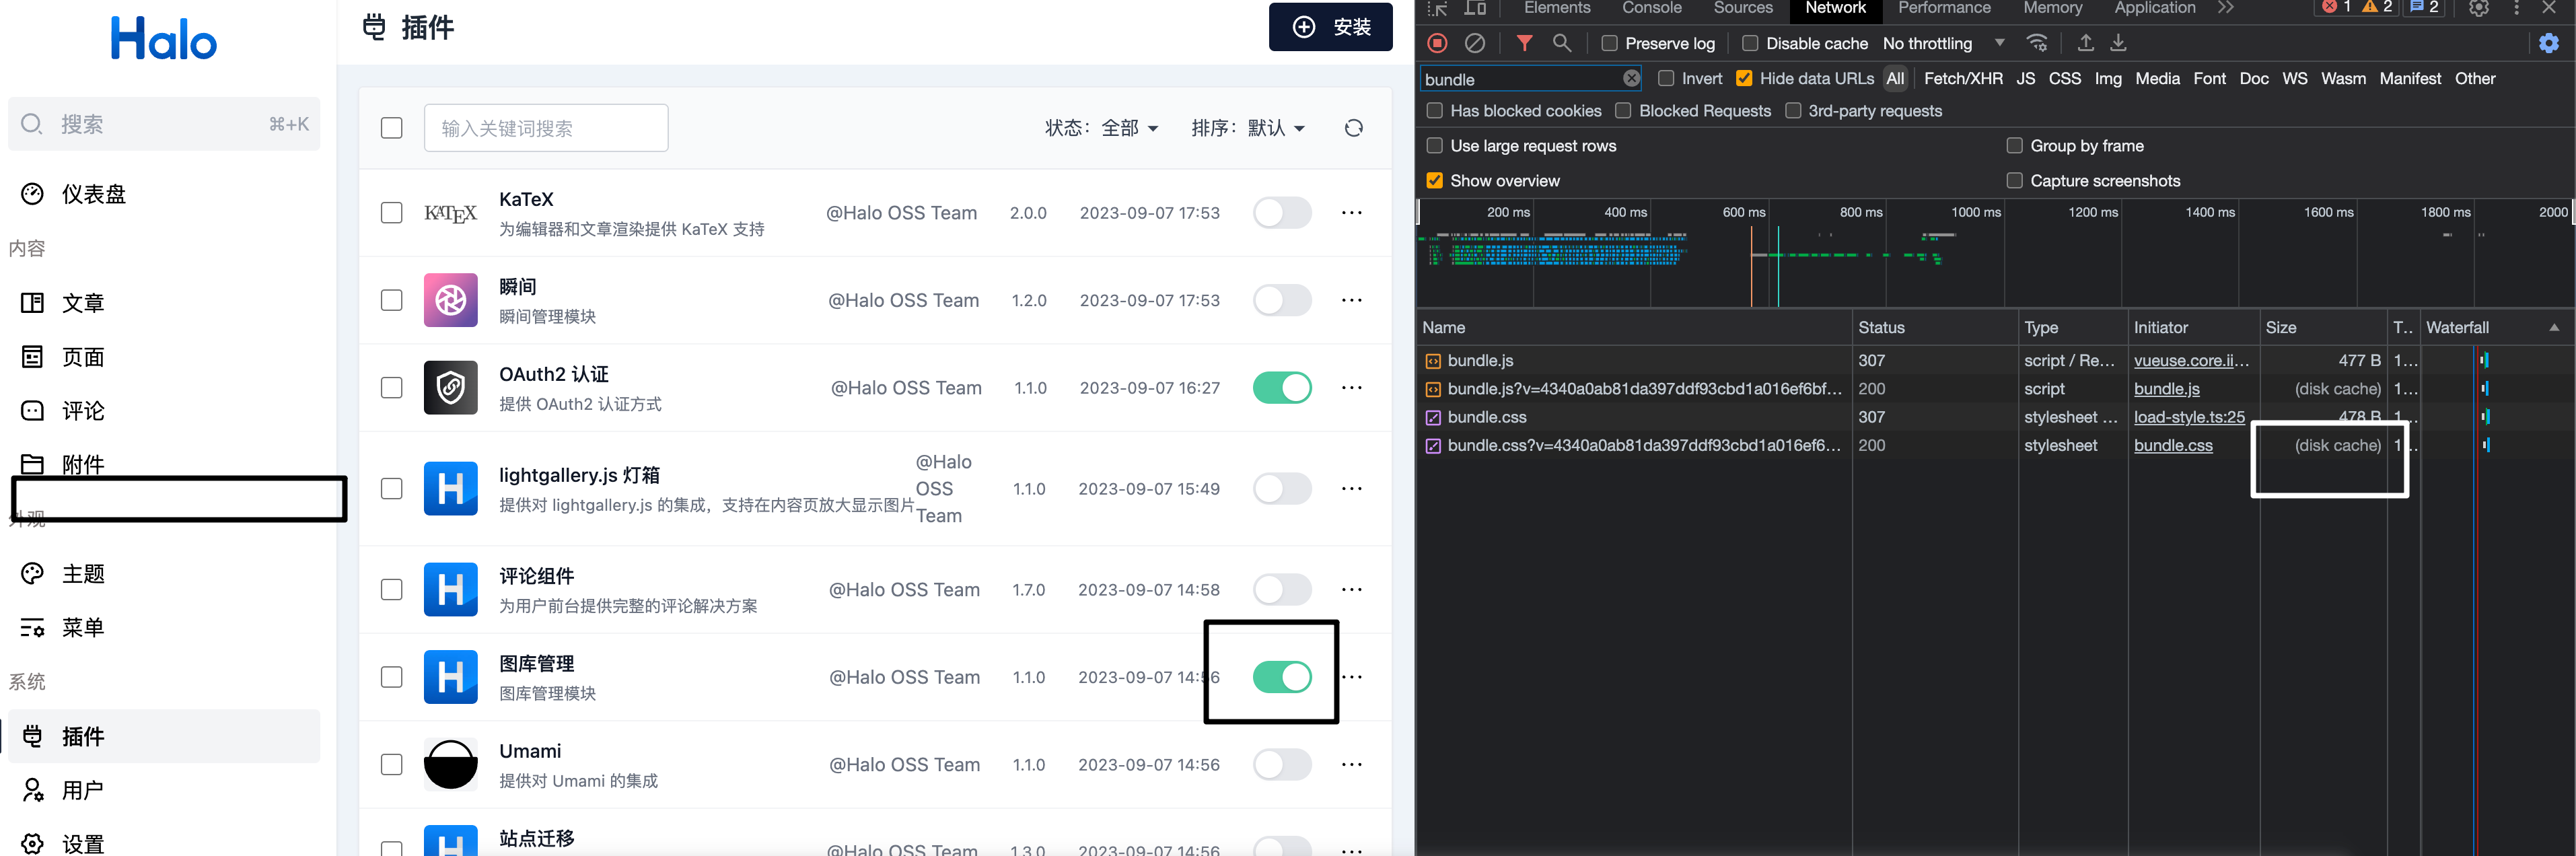Click the 安装 install button
2576x856 pixels.
tap(1331, 27)
